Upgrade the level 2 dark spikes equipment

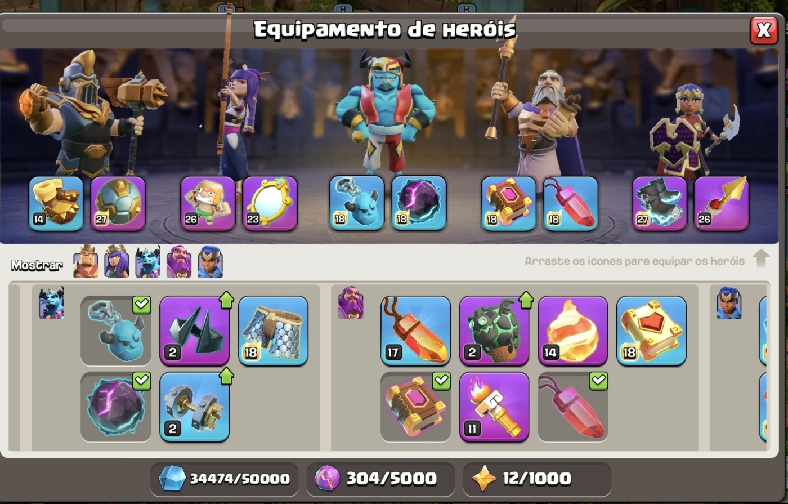coord(194,331)
